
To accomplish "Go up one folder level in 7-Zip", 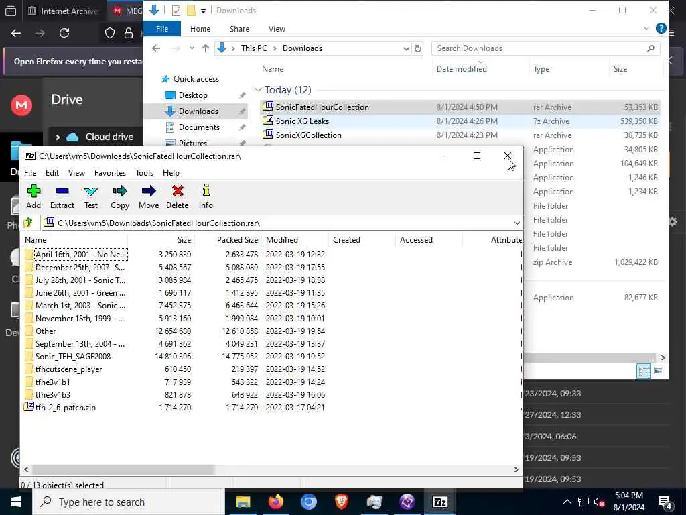I will coord(28,223).
